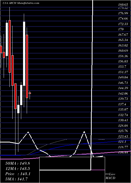
Task: Click the 50MA : 149.8 readout
Action: point(18,163)
